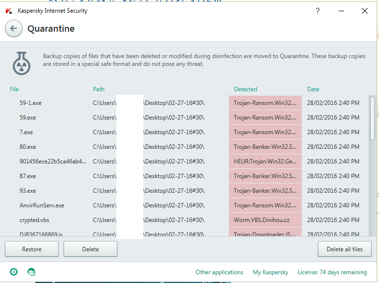Screen dimensions: 379x283
Task: Open help with the question mark
Action: [x=317, y=11]
